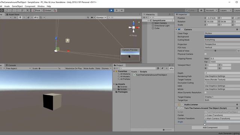Open FOV Axis dropdown
Screen dimensions: 240x135
pyautogui.click(x=222, y=48)
